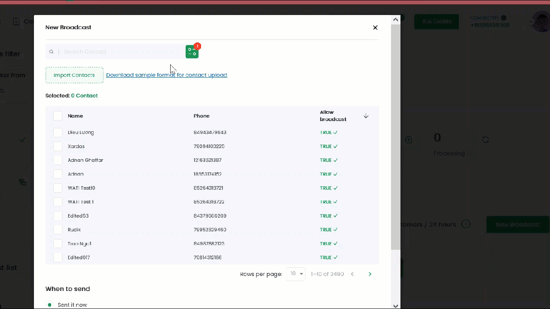Tick the select-all checkbox in header

click(x=58, y=116)
